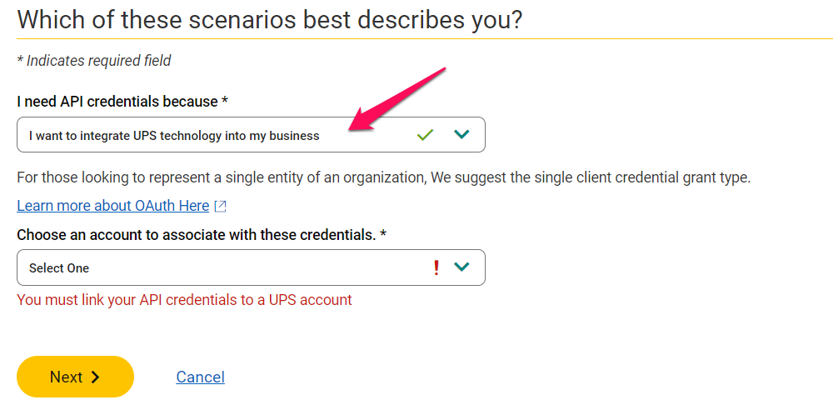Click the external link icon beside the OAuth link
The image size is (833, 420).
coord(221,206)
